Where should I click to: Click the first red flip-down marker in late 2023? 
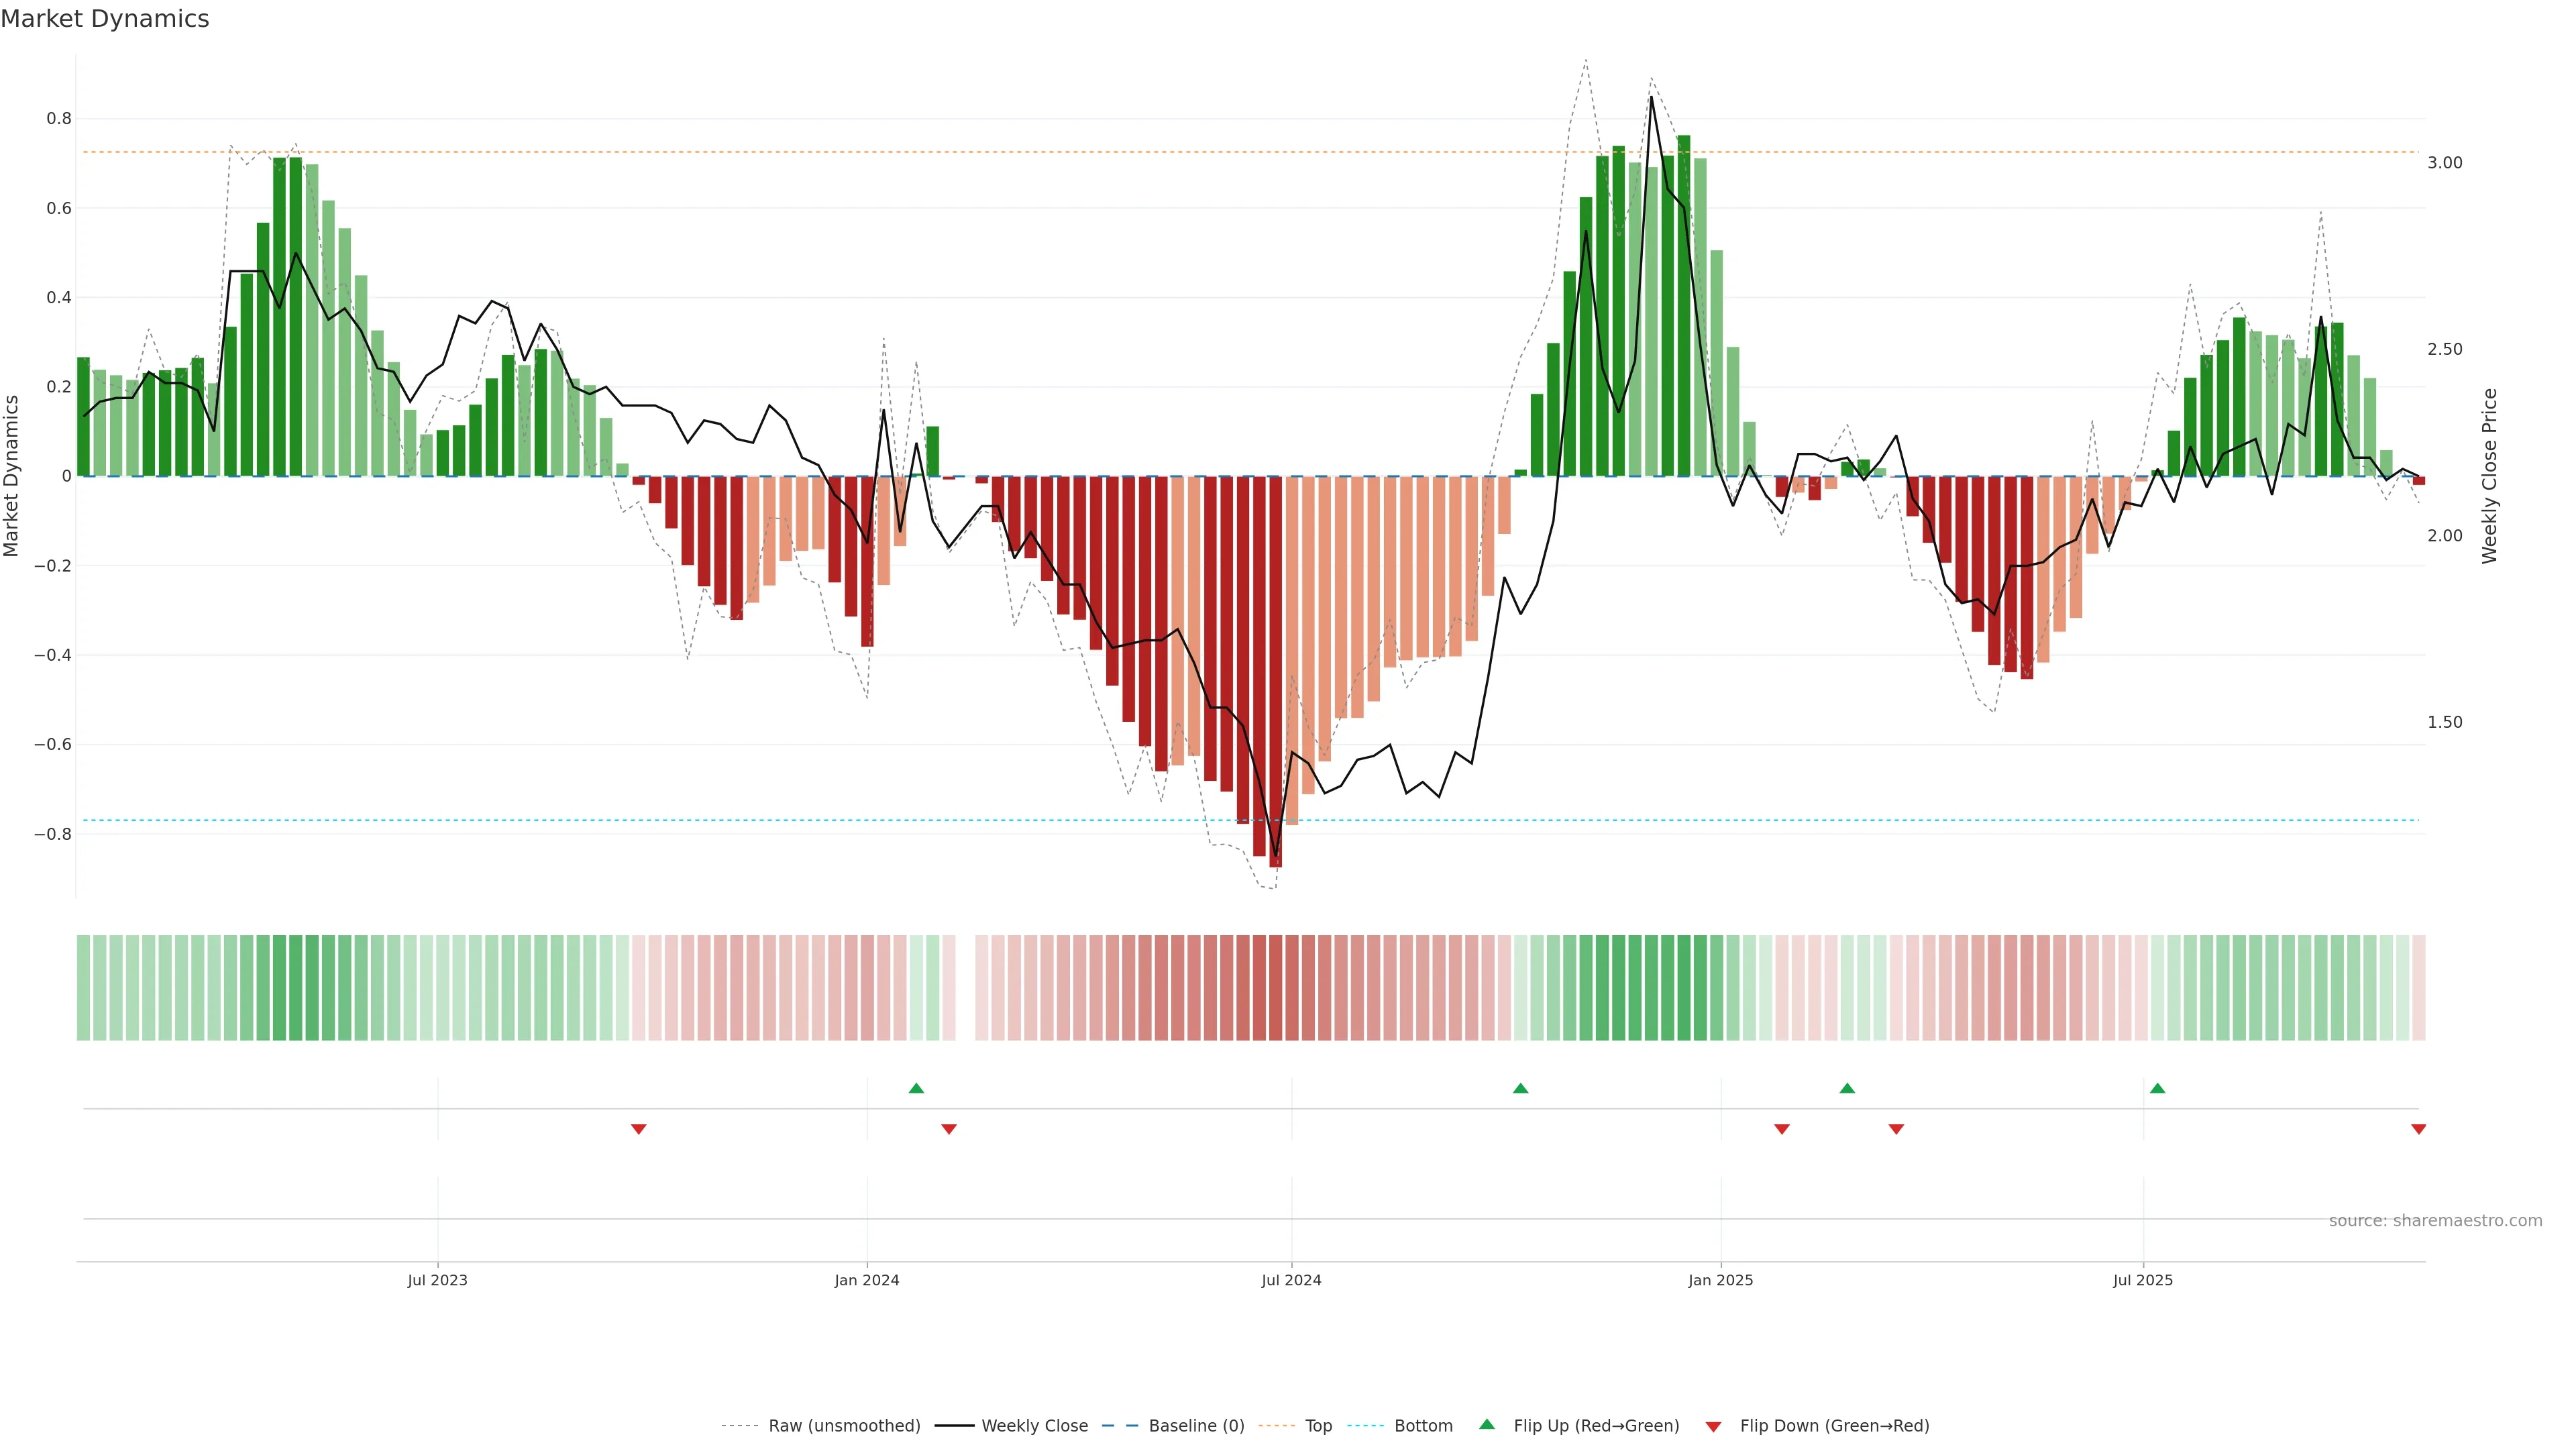click(638, 1129)
